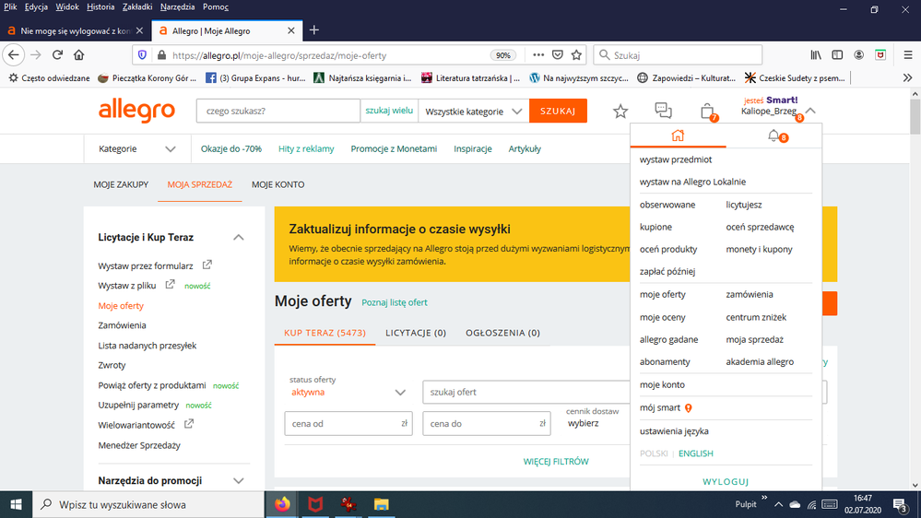921x518 pixels.
Task: Reload page with Firefox refresh button
Action: (57, 55)
